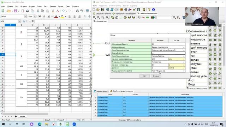Click Значение температуры value 20 field
This screenshot has height=127, width=226.
160,65
